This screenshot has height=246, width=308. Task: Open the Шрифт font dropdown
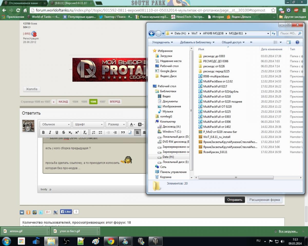click(x=88, y=124)
